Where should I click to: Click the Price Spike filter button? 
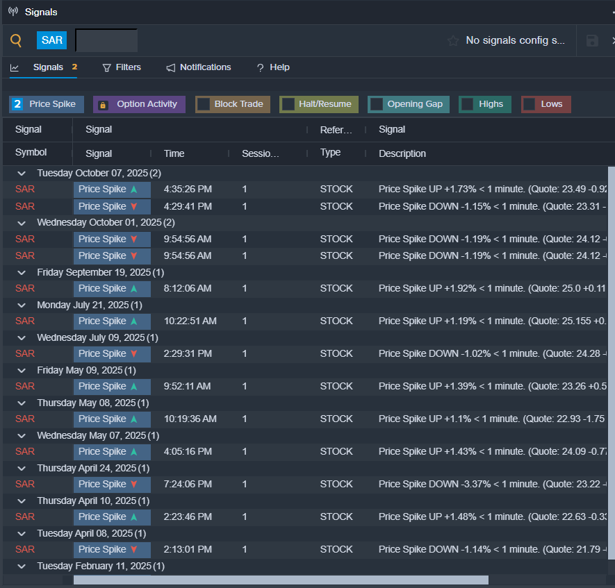(47, 104)
